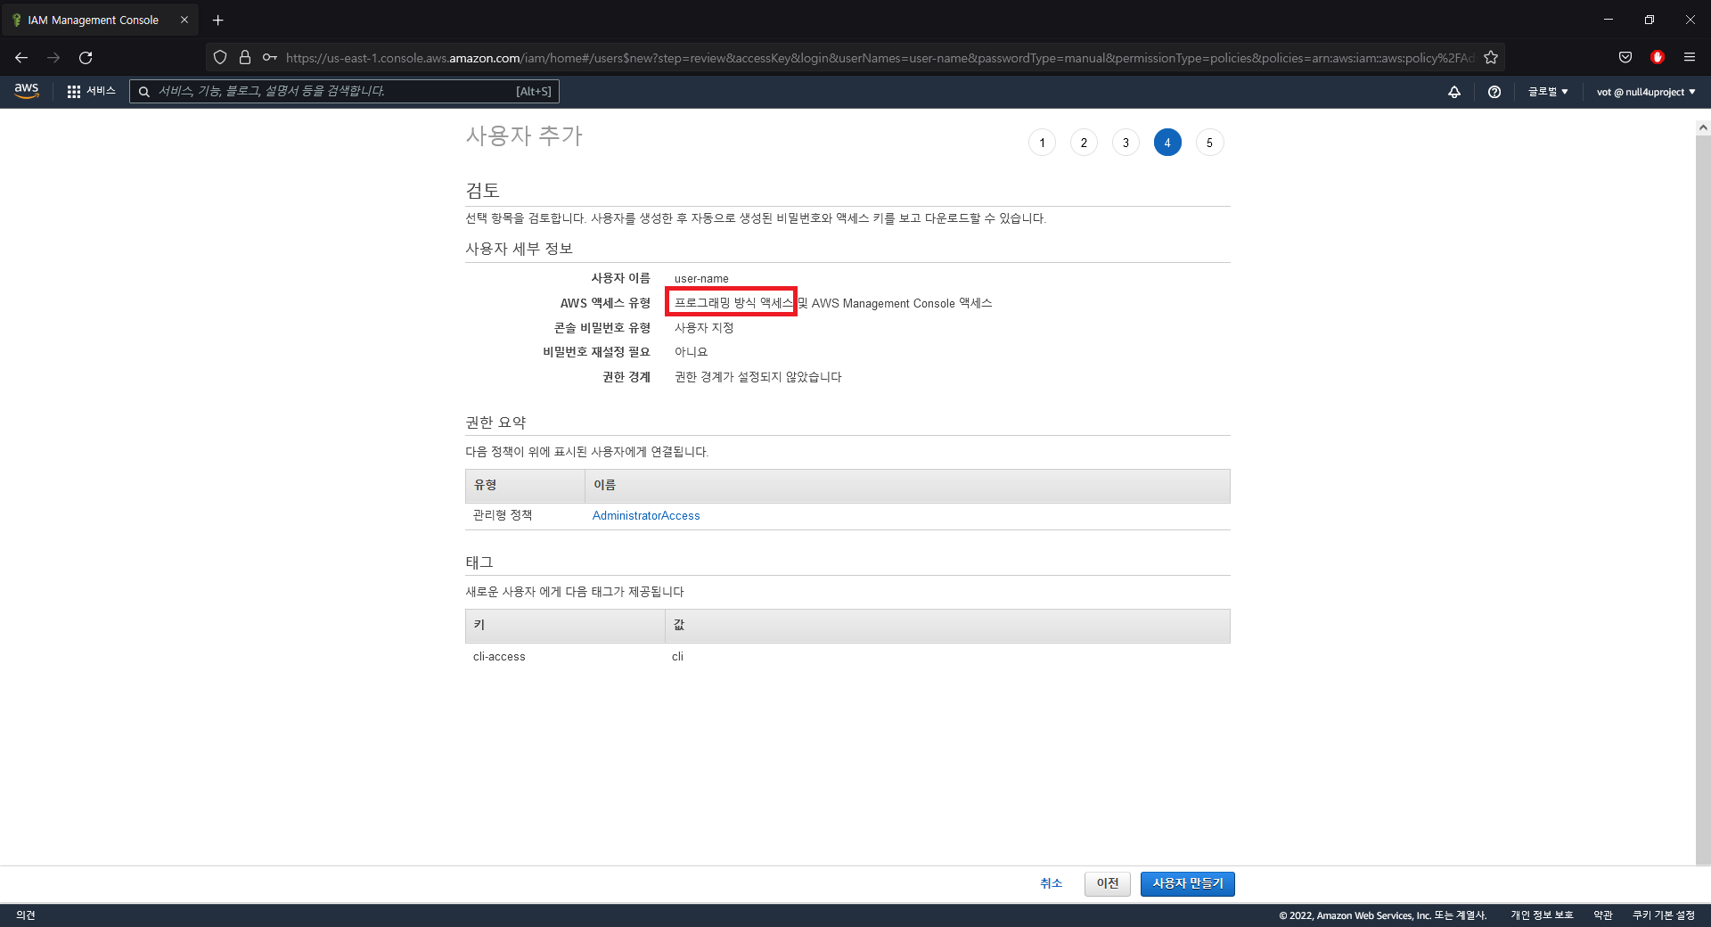Click the 취소 link

(1052, 883)
